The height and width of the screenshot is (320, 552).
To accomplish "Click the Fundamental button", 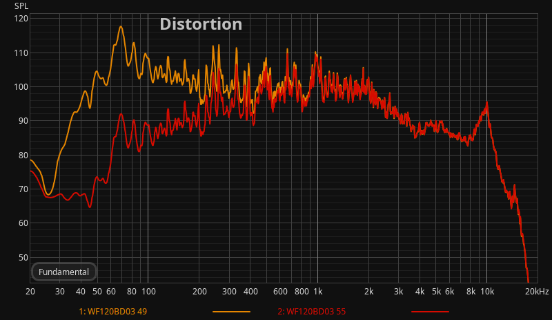I will click(x=63, y=272).
